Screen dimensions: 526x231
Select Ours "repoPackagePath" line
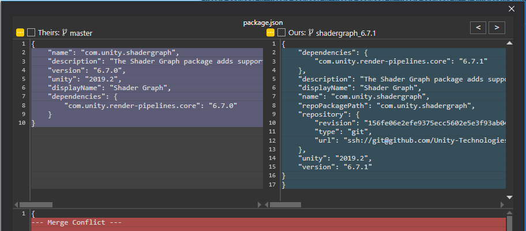tap(393, 106)
